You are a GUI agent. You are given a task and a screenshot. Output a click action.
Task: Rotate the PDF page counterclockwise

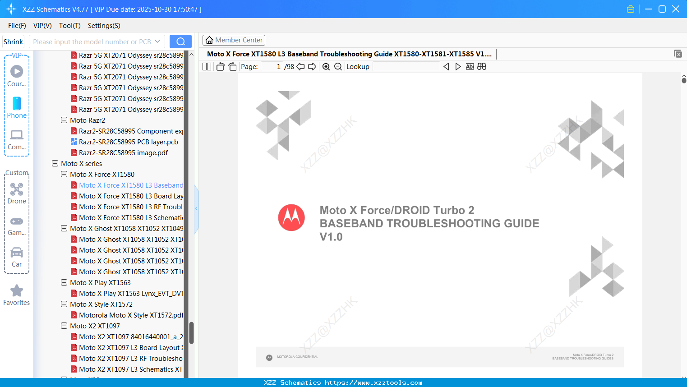click(220, 66)
